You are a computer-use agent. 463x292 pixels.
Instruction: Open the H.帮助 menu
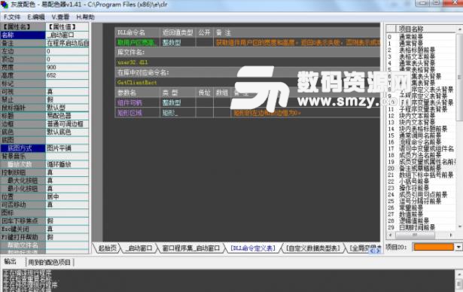click(85, 17)
